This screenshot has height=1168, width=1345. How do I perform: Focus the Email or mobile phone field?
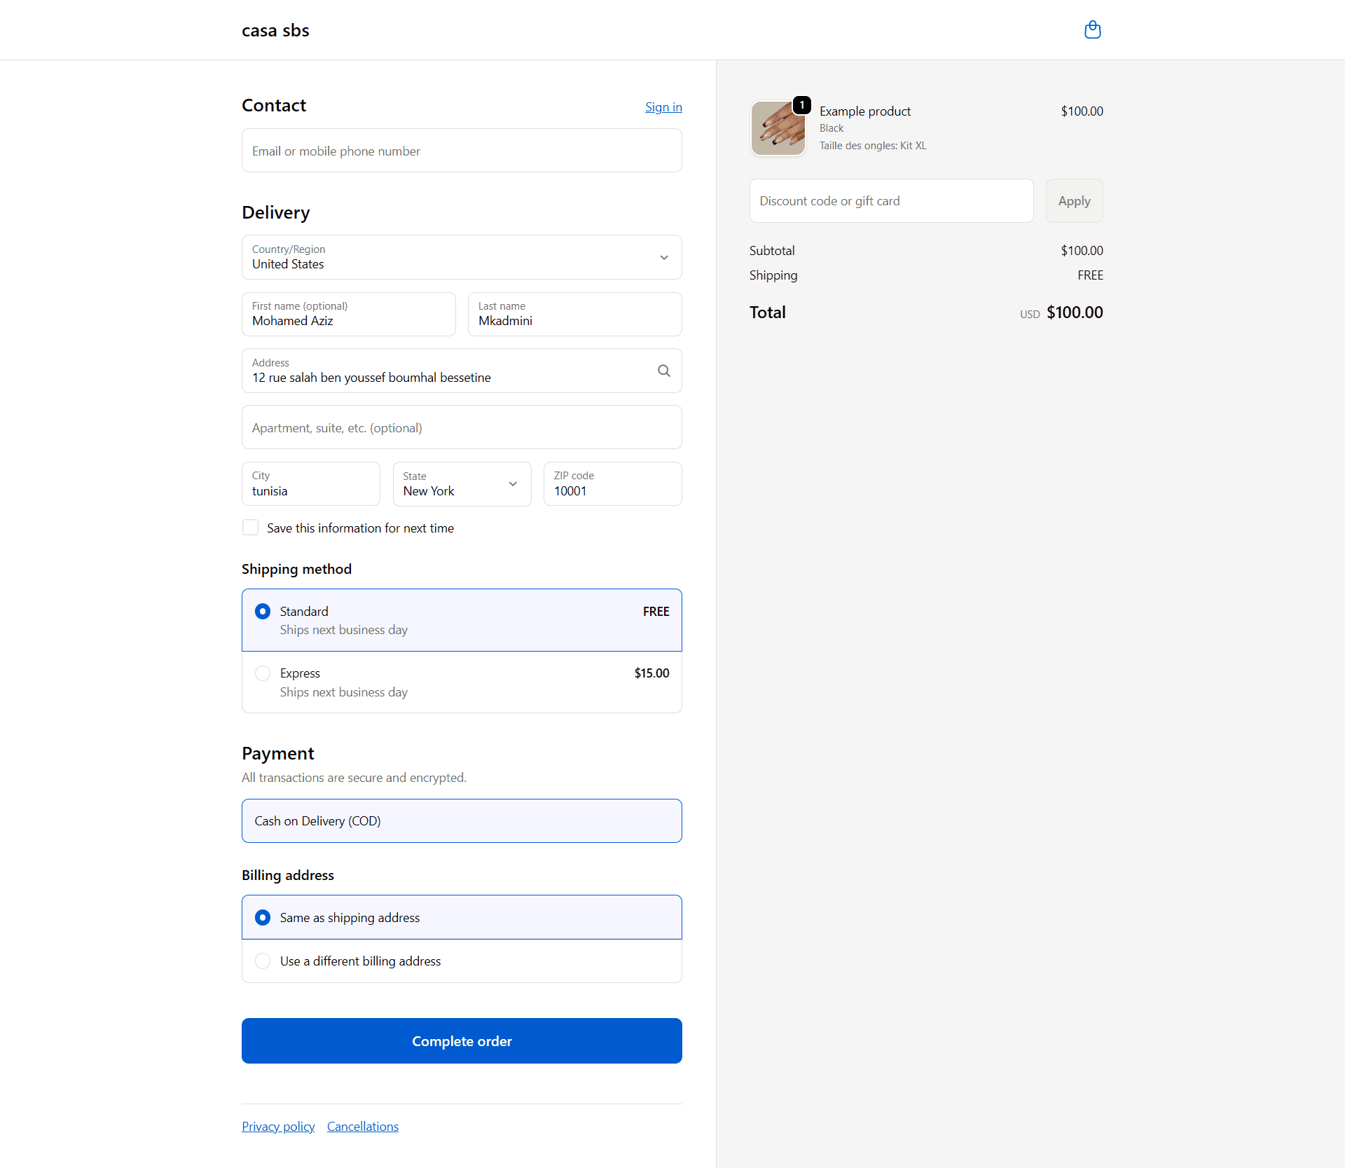coord(462,151)
